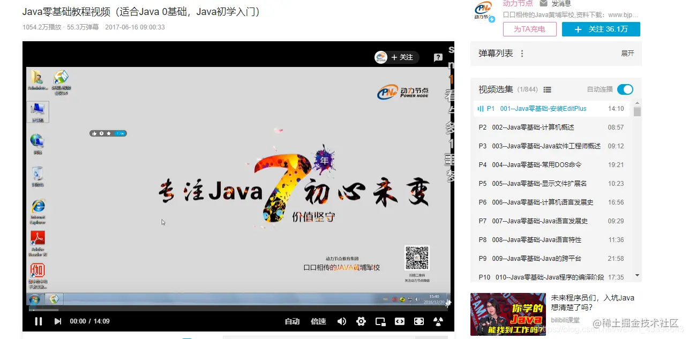Click episode list scrollbar up arrow
The width and height of the screenshot is (689, 339).
(x=637, y=103)
